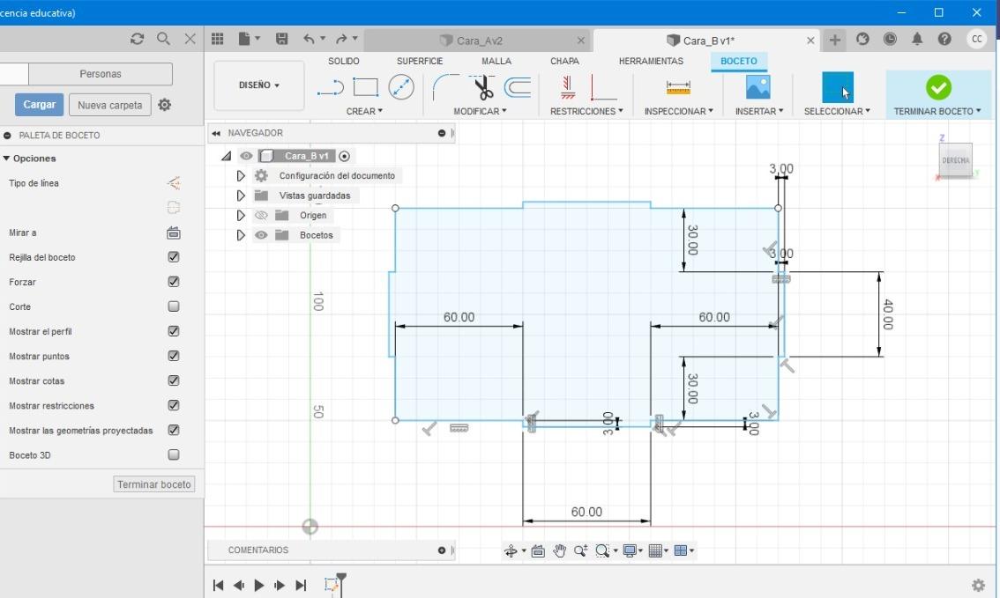The image size is (1000, 598).
Task: Expand Configuración del documento node
Action: 241,176
